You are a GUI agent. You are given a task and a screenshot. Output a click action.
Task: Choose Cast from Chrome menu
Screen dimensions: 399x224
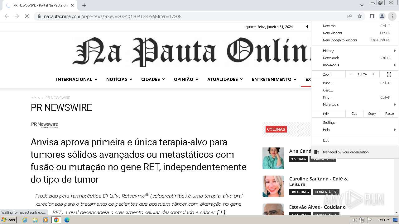pyautogui.click(x=355, y=90)
